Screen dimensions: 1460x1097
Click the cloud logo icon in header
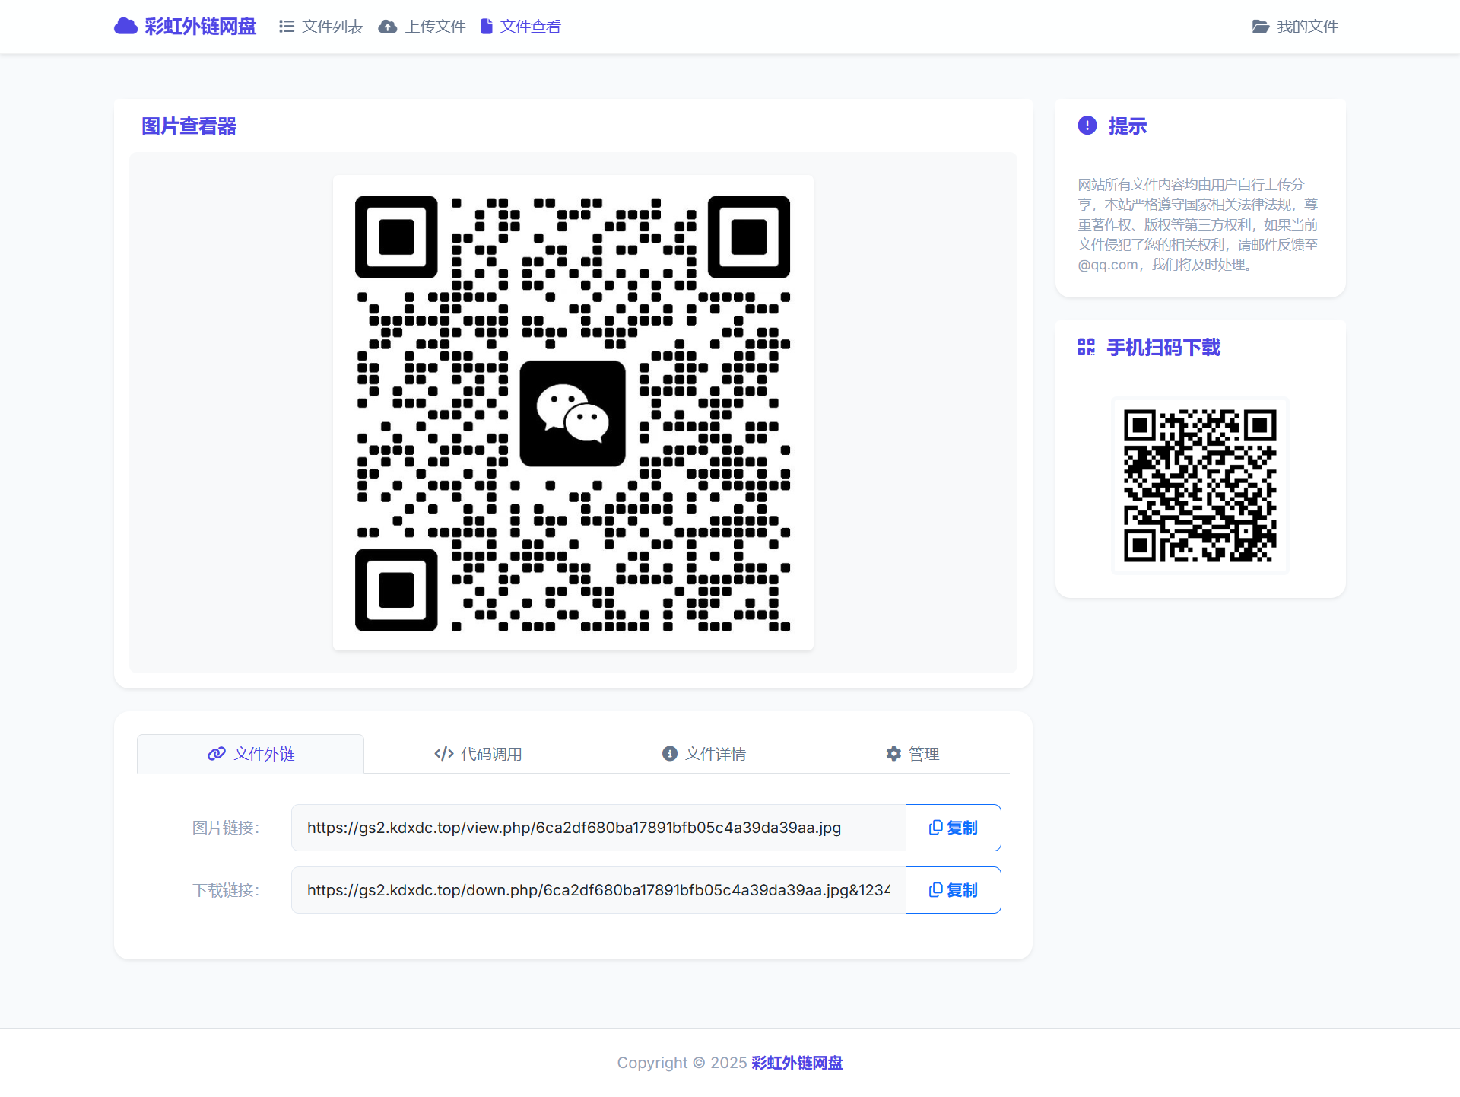coord(125,27)
